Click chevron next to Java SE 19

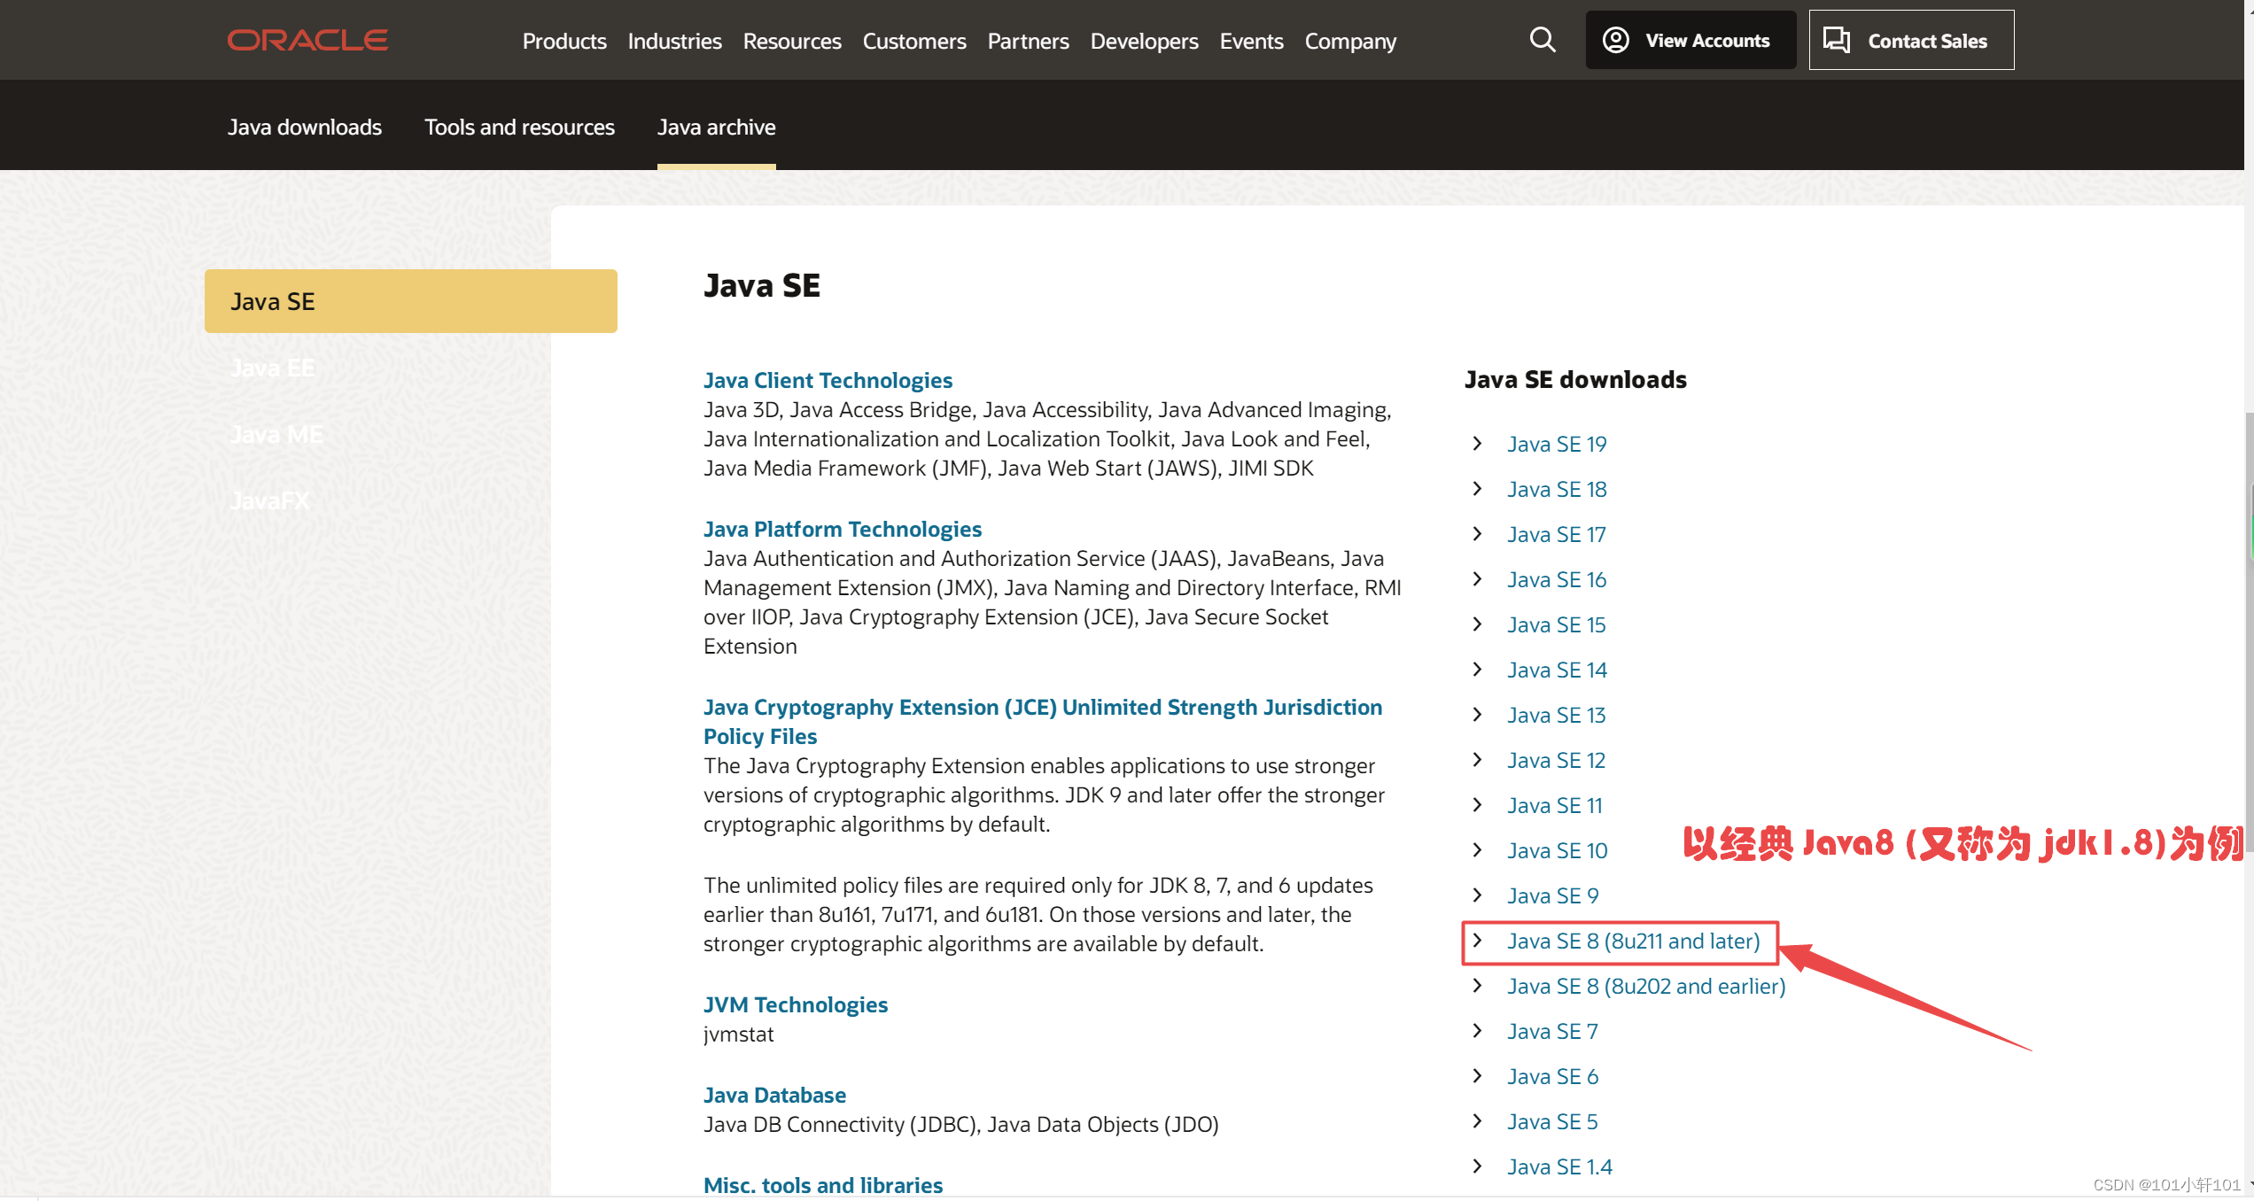pos(1477,444)
